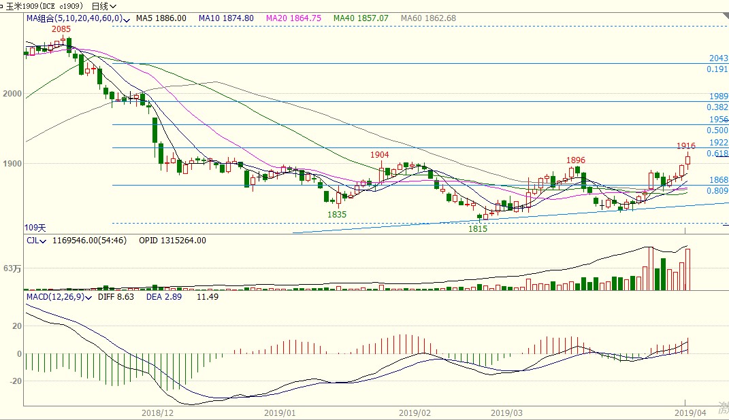Click the gray MA60 1862.68 legend
This screenshot has width=729, height=420.
point(430,18)
